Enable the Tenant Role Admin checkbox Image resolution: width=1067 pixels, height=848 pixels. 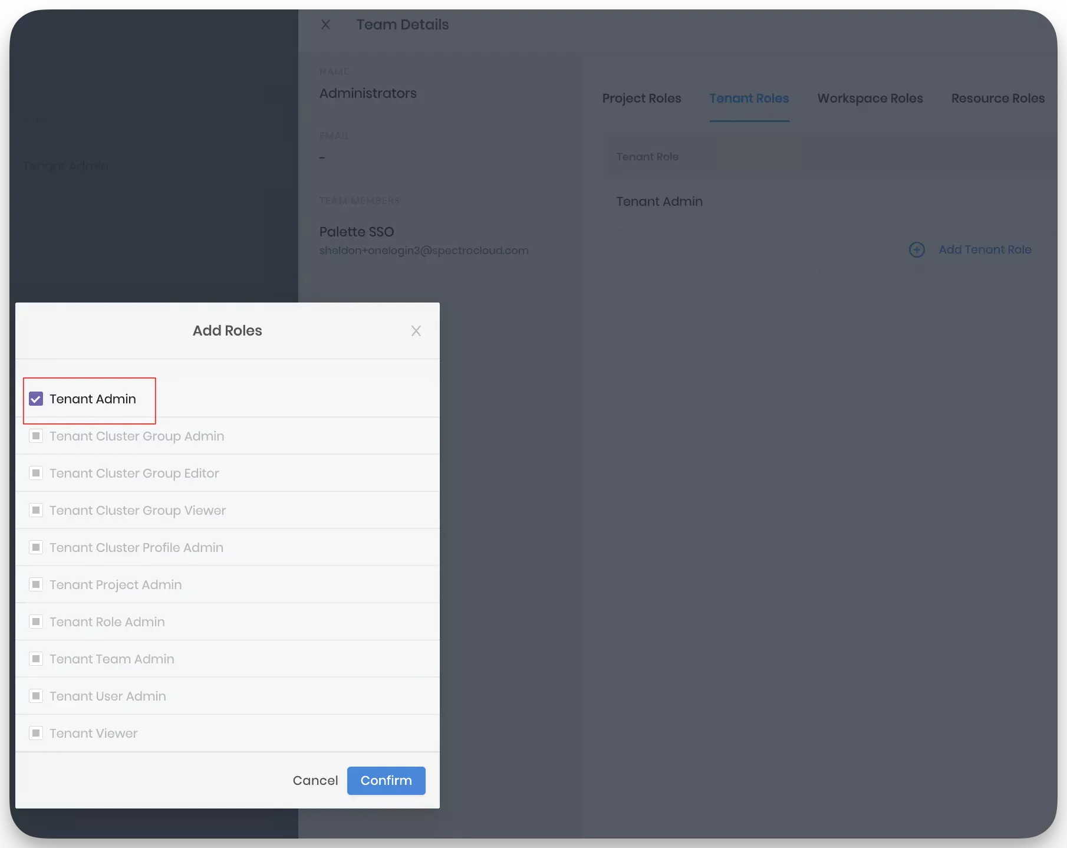pos(36,622)
